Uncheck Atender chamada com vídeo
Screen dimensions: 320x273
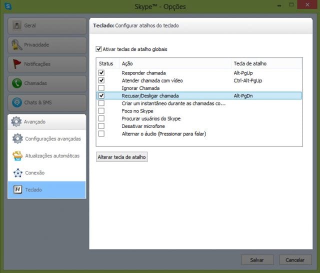click(x=101, y=80)
